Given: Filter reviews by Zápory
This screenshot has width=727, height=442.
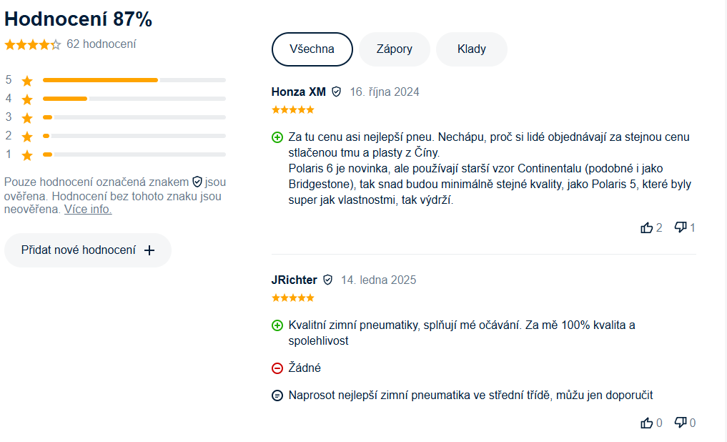Looking at the screenshot, I should 394,49.
